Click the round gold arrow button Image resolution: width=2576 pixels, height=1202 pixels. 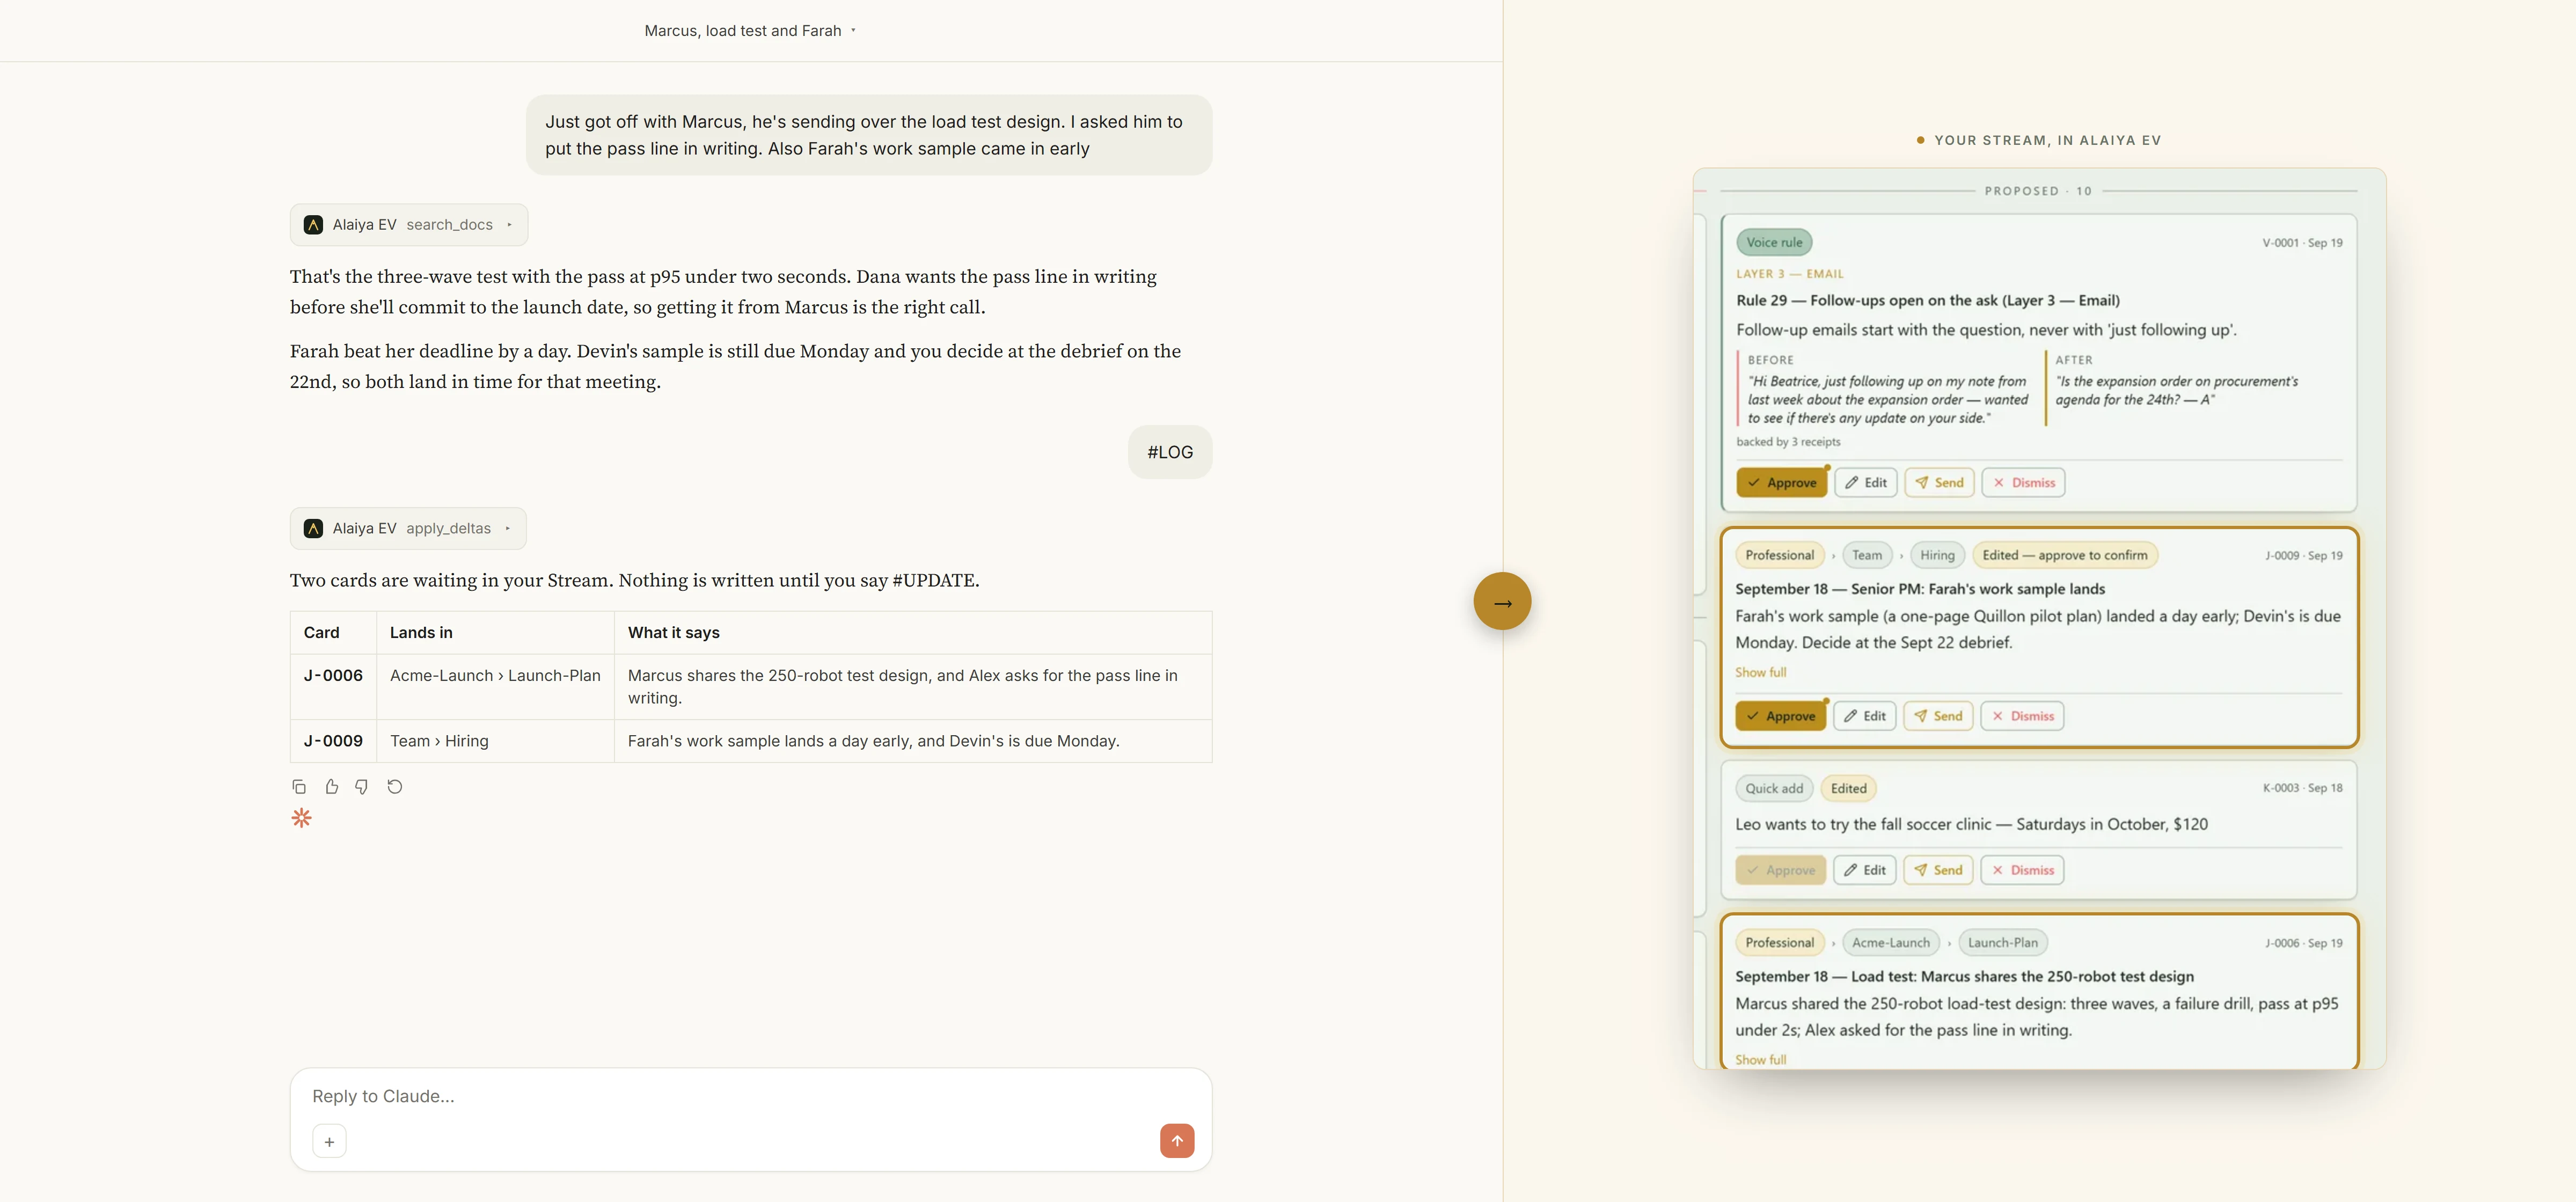1502,602
